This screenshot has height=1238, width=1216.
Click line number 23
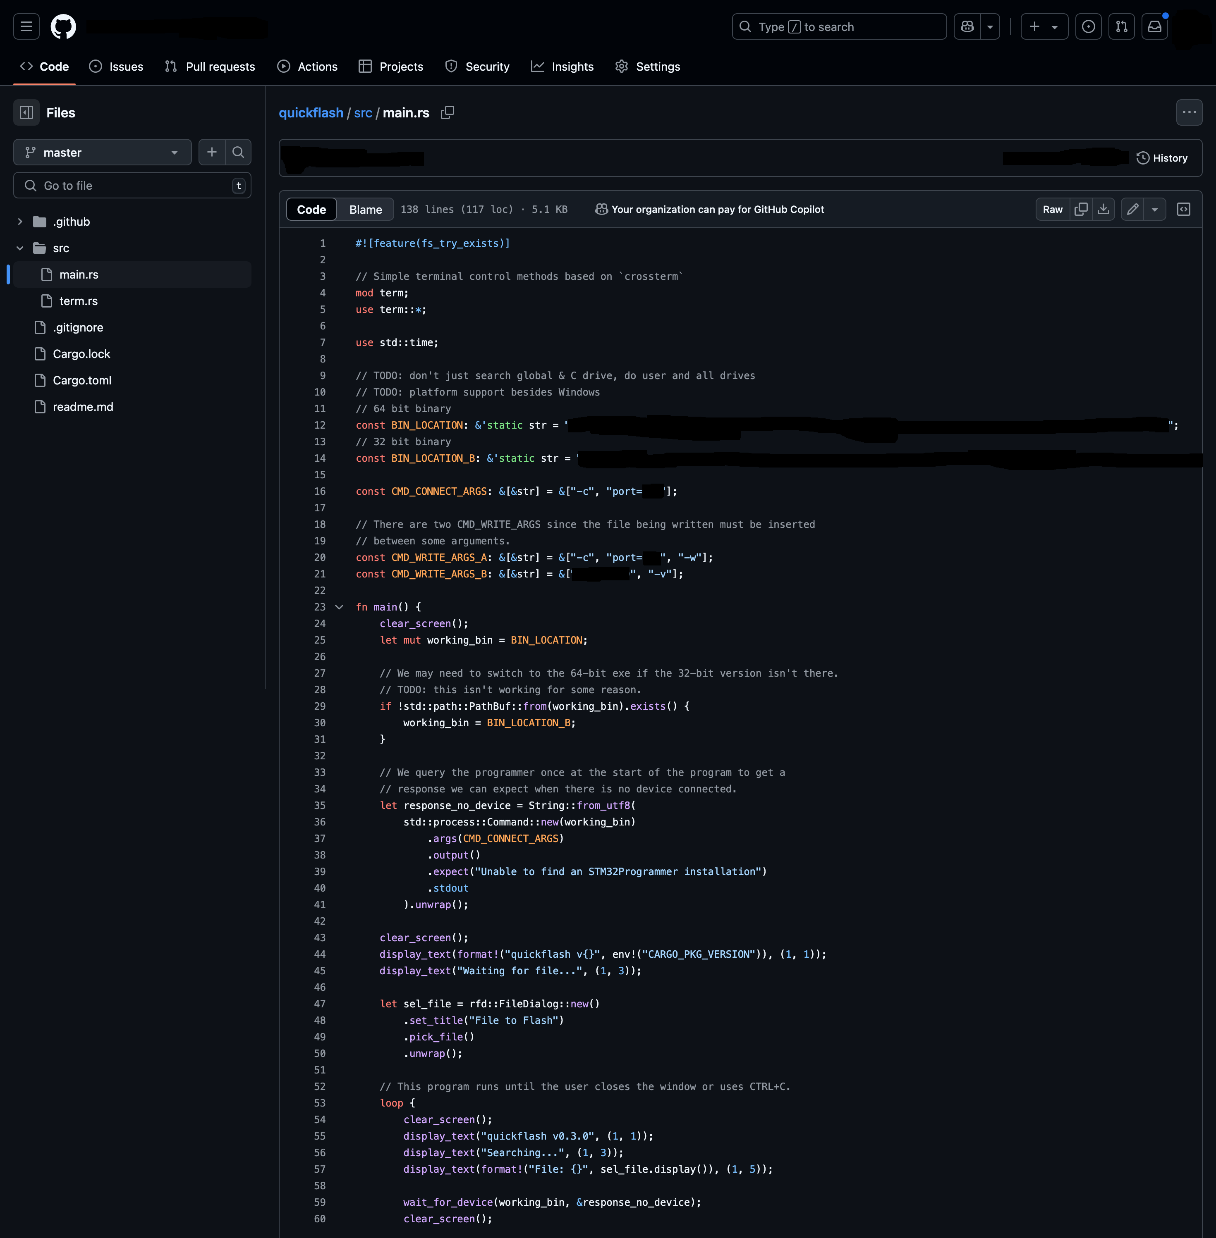(x=319, y=607)
